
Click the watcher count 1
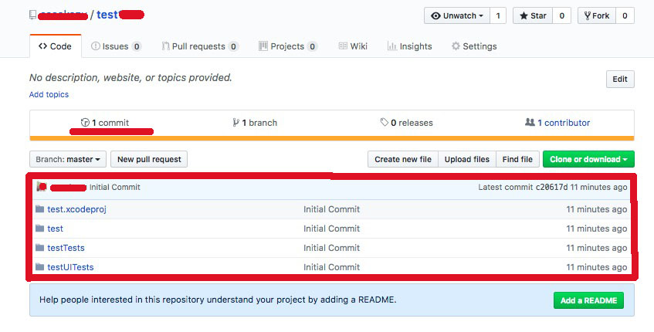498,16
